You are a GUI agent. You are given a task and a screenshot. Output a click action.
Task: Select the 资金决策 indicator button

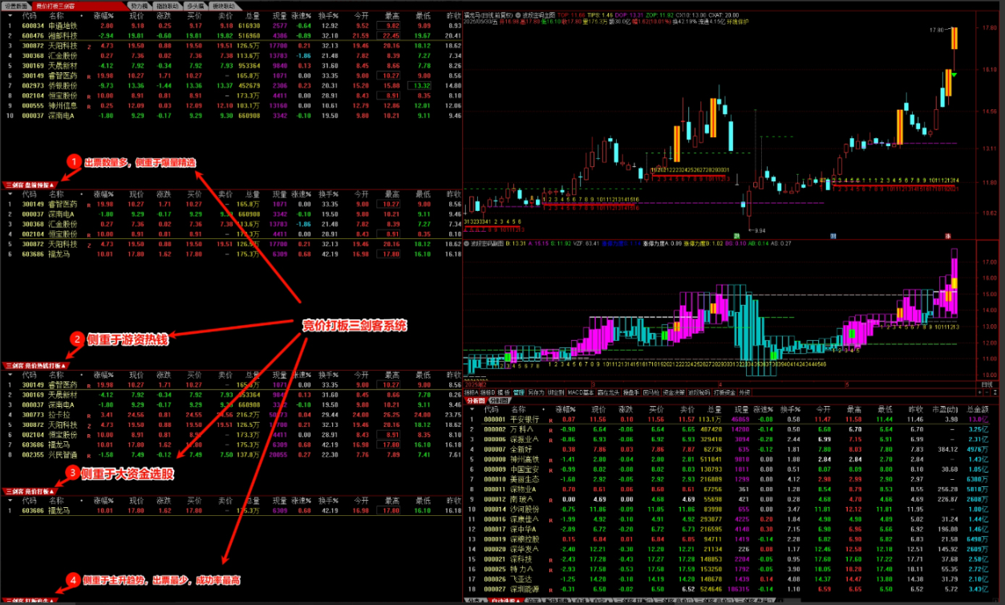(673, 392)
